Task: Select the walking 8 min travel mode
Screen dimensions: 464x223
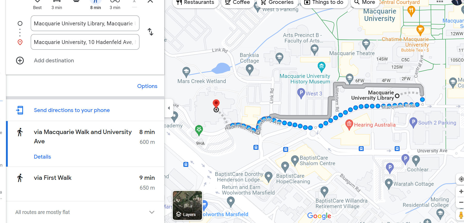Action: 95,5
